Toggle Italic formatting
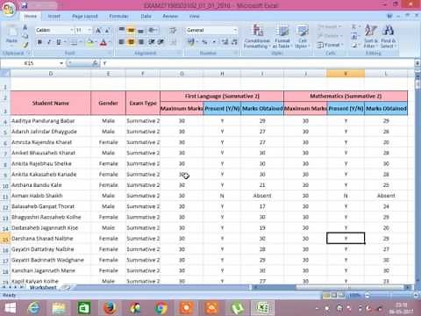 [49, 42]
